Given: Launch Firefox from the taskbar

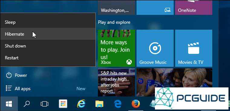Looking at the screenshot, I should (x=136, y=104).
